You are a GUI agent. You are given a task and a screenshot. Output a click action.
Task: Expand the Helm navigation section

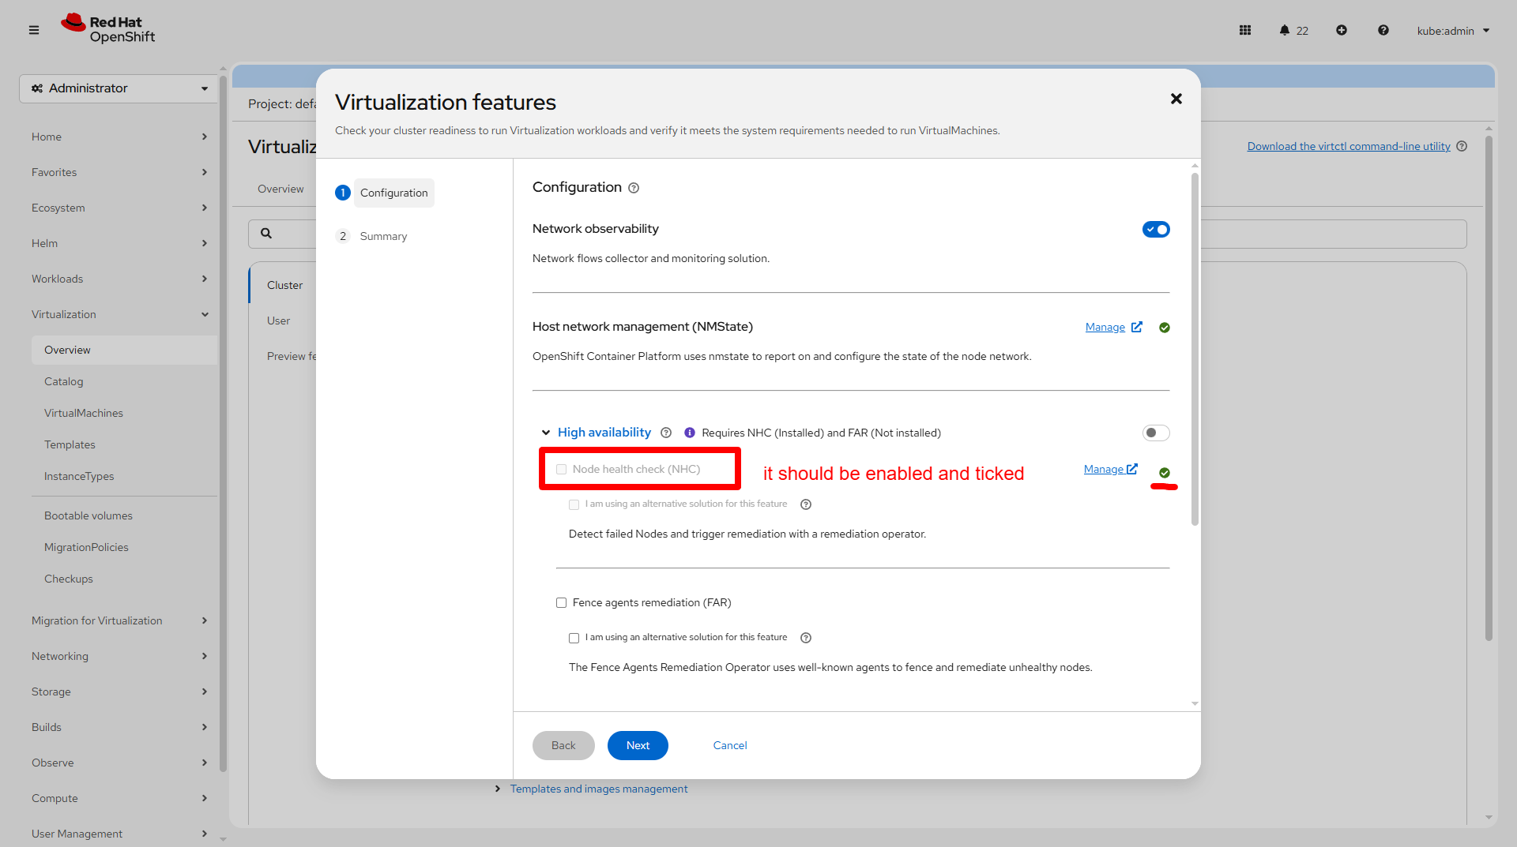tap(119, 243)
